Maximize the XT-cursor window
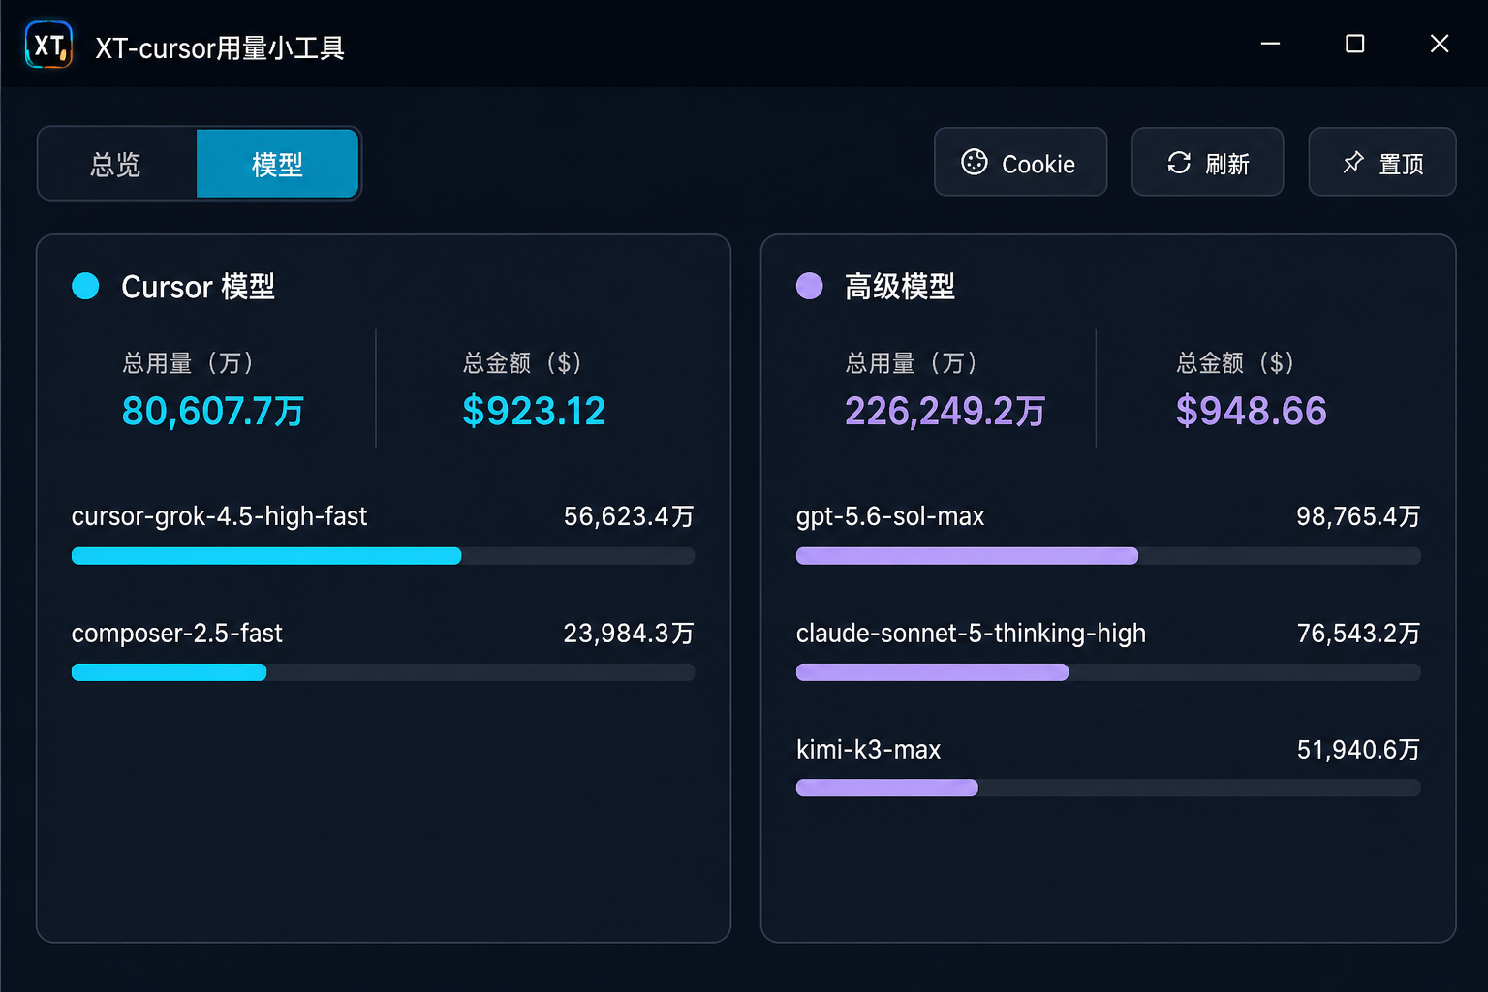1488x992 pixels. pyautogui.click(x=1355, y=44)
